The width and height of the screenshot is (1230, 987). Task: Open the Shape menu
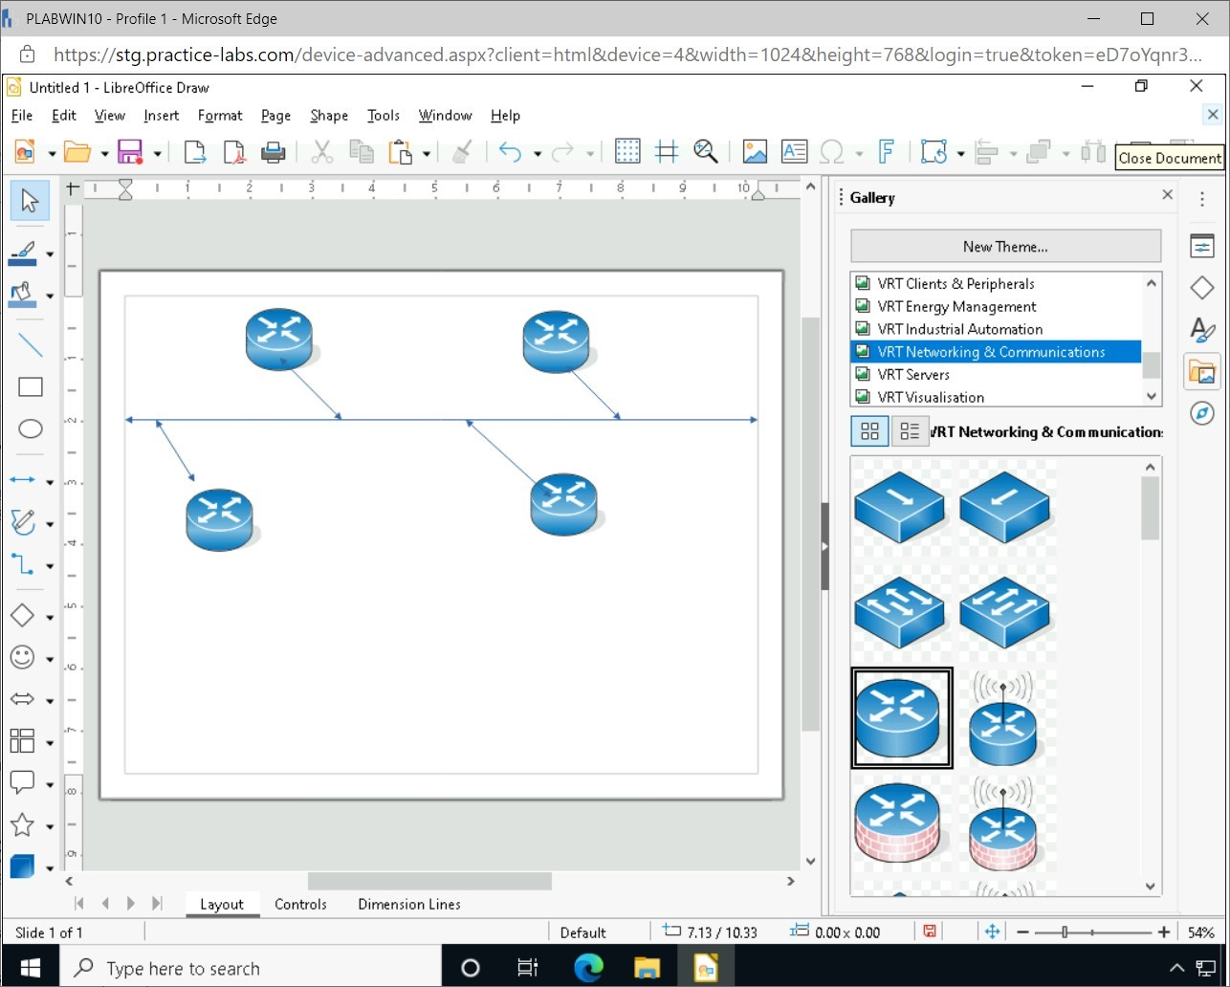328,116
